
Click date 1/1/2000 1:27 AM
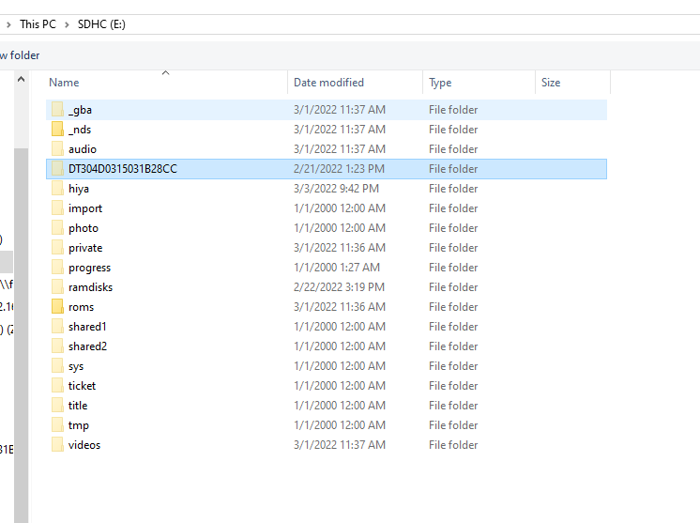click(x=337, y=268)
